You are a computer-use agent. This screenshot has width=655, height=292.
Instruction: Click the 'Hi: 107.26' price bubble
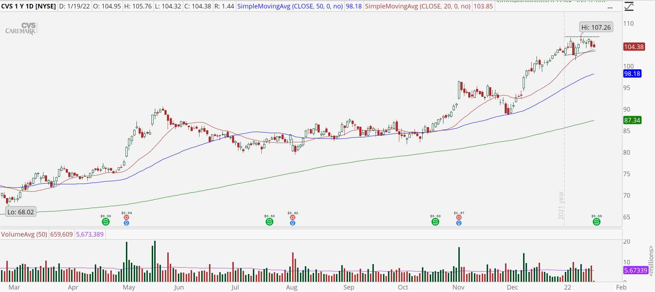pyautogui.click(x=596, y=27)
